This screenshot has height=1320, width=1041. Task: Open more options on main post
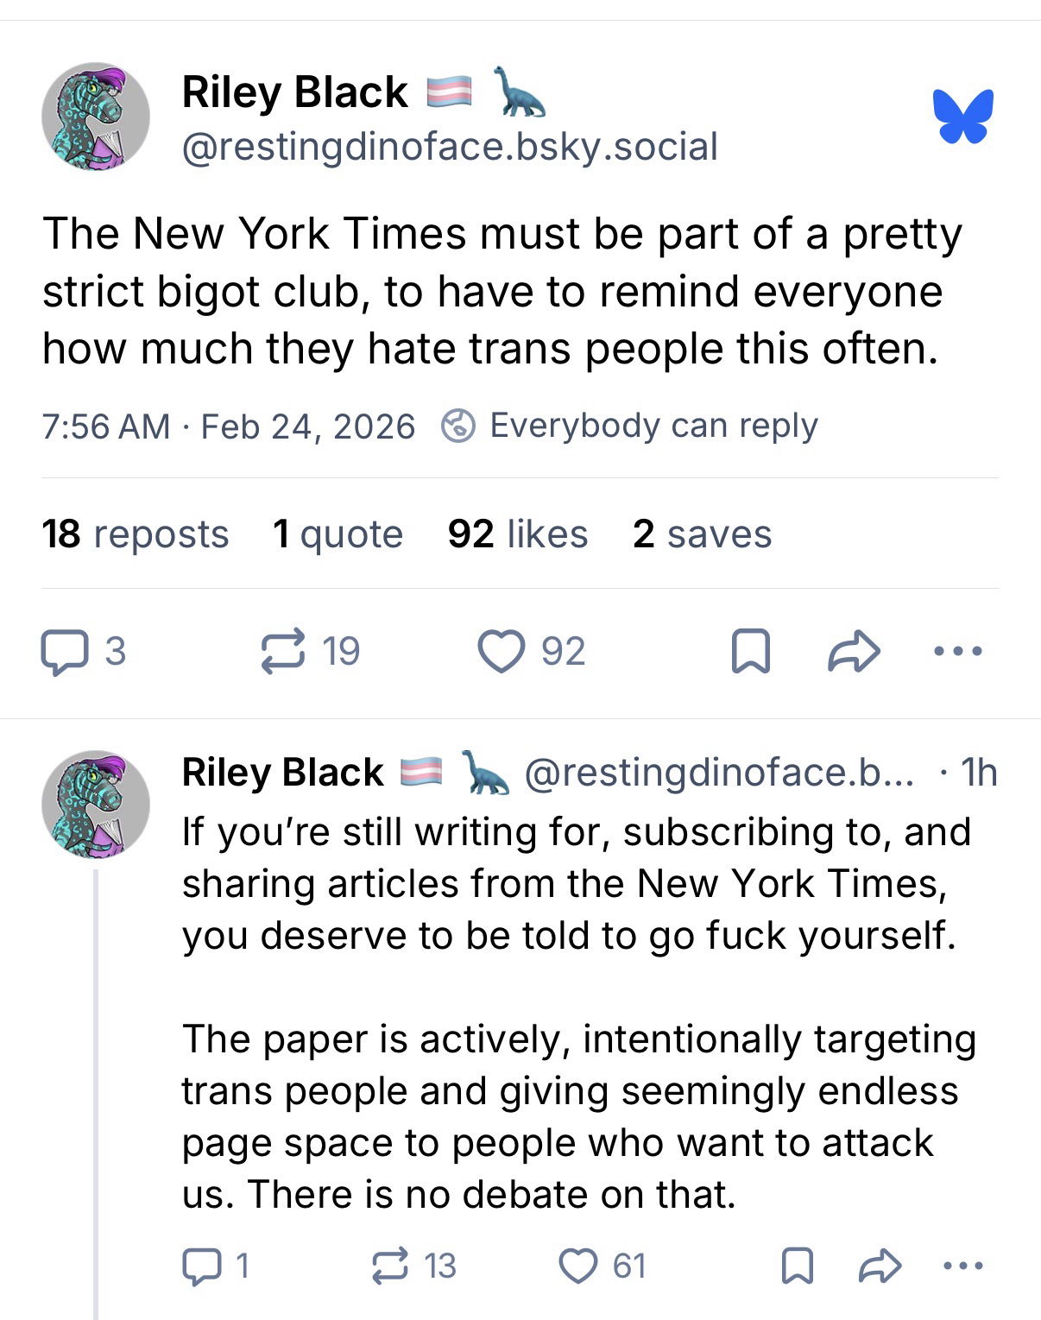tap(958, 652)
